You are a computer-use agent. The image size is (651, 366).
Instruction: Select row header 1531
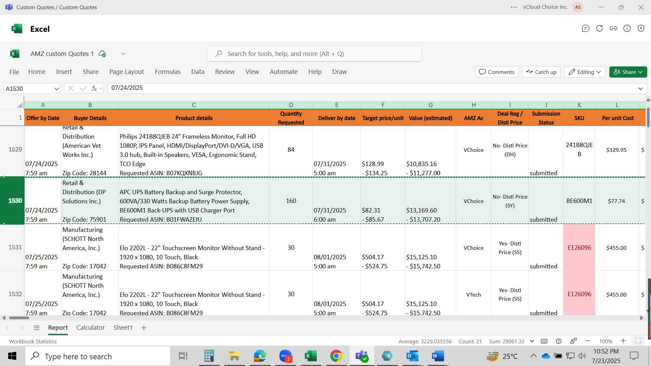pos(12,247)
